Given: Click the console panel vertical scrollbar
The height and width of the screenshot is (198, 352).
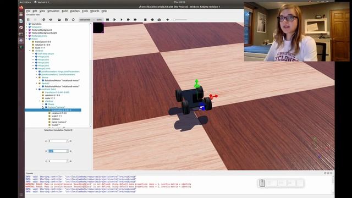Looking at the screenshot, I should click(333, 184).
